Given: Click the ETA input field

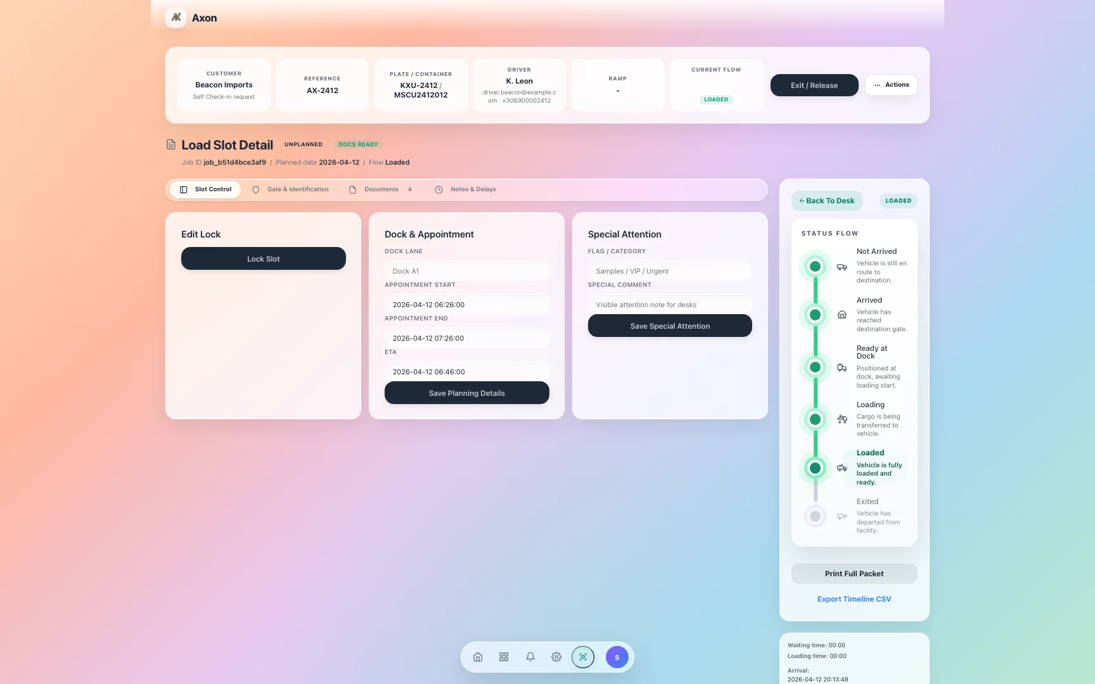Looking at the screenshot, I should 467,372.
